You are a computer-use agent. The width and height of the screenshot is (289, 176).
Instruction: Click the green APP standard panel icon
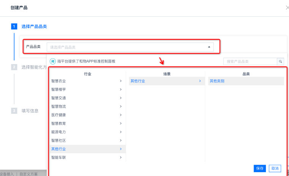point(53,61)
